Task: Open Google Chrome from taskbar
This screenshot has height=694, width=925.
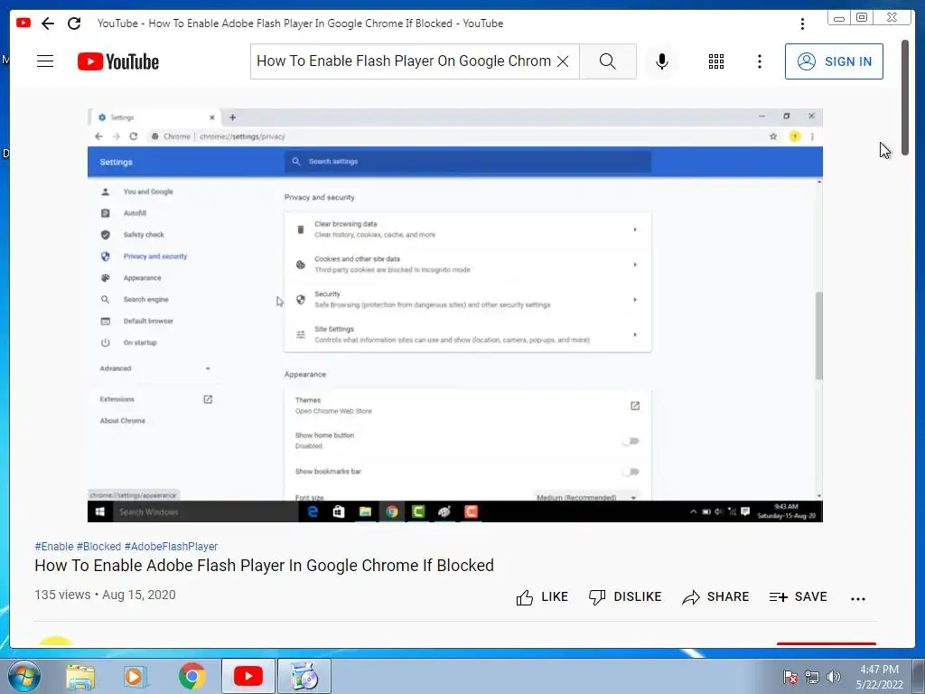Action: pyautogui.click(x=192, y=676)
